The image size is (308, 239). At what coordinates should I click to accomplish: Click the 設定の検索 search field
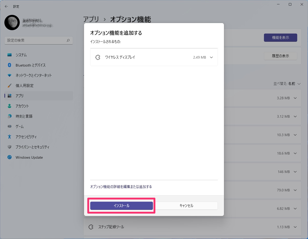coord(39,40)
